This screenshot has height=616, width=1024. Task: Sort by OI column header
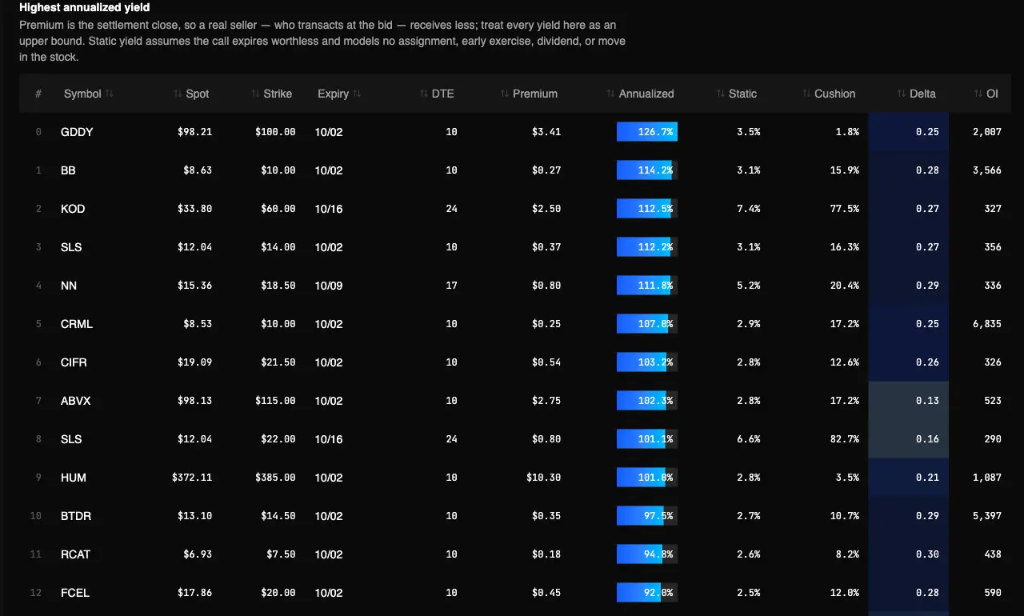coord(986,94)
